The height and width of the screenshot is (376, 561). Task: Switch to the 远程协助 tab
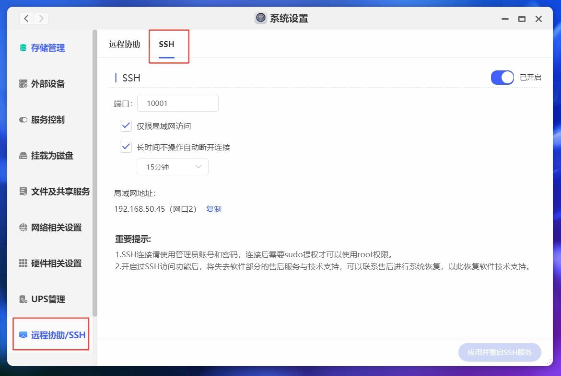(x=124, y=44)
